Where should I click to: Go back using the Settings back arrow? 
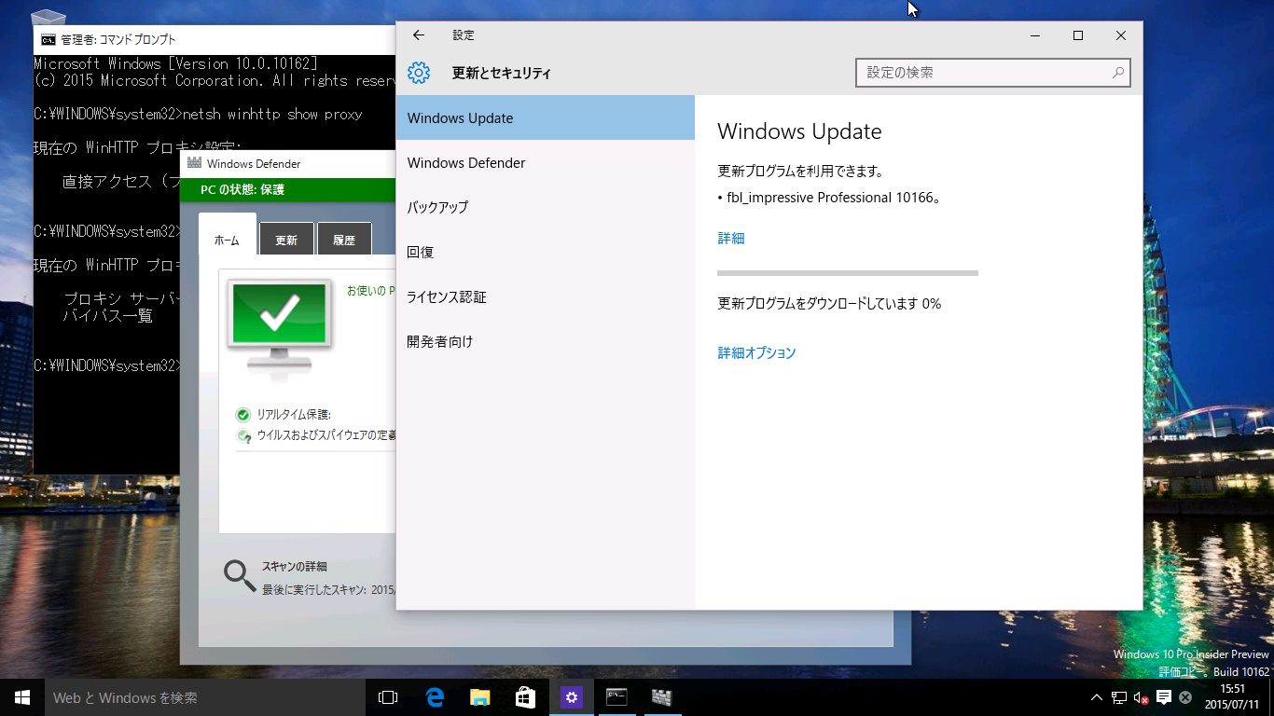tap(419, 35)
